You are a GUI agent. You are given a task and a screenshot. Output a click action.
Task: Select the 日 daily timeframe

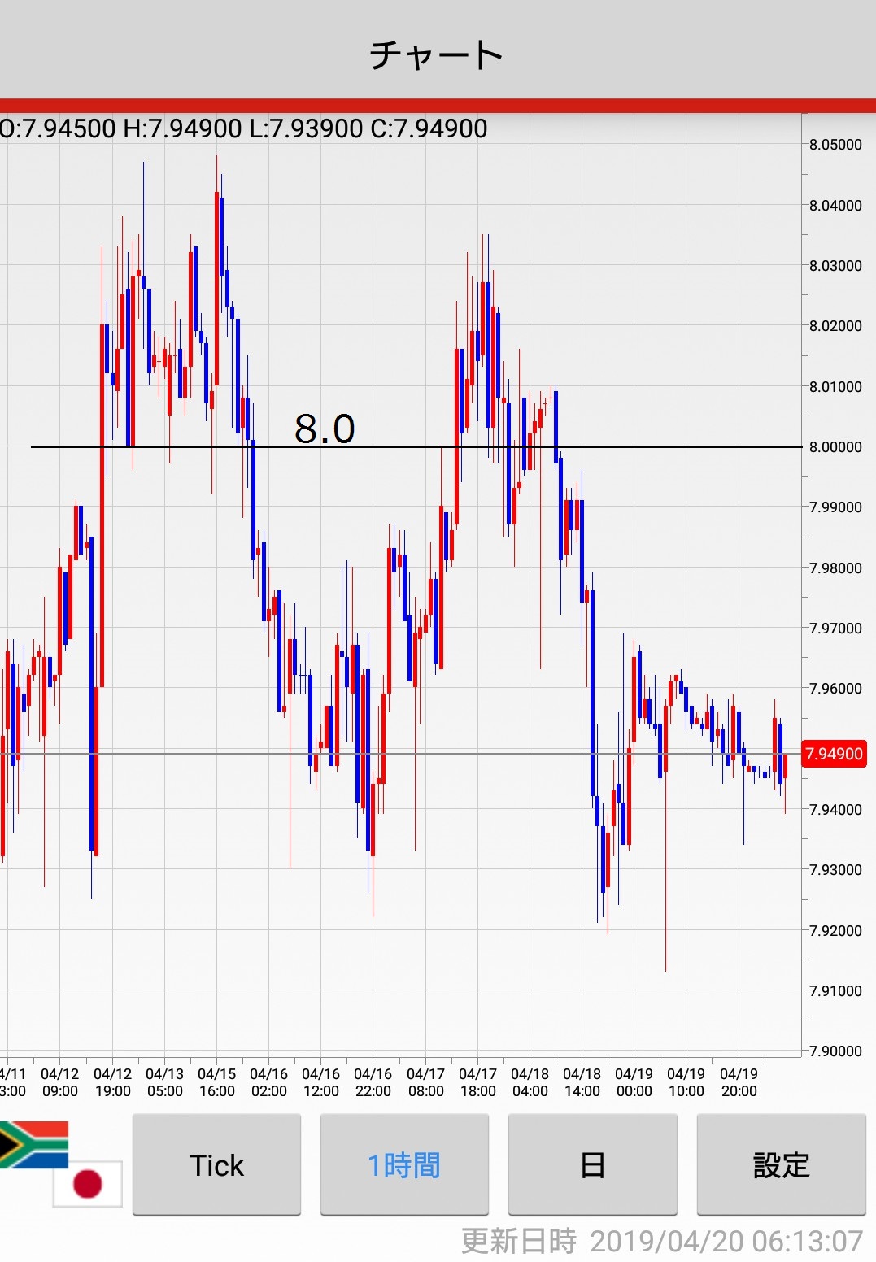tap(592, 1165)
